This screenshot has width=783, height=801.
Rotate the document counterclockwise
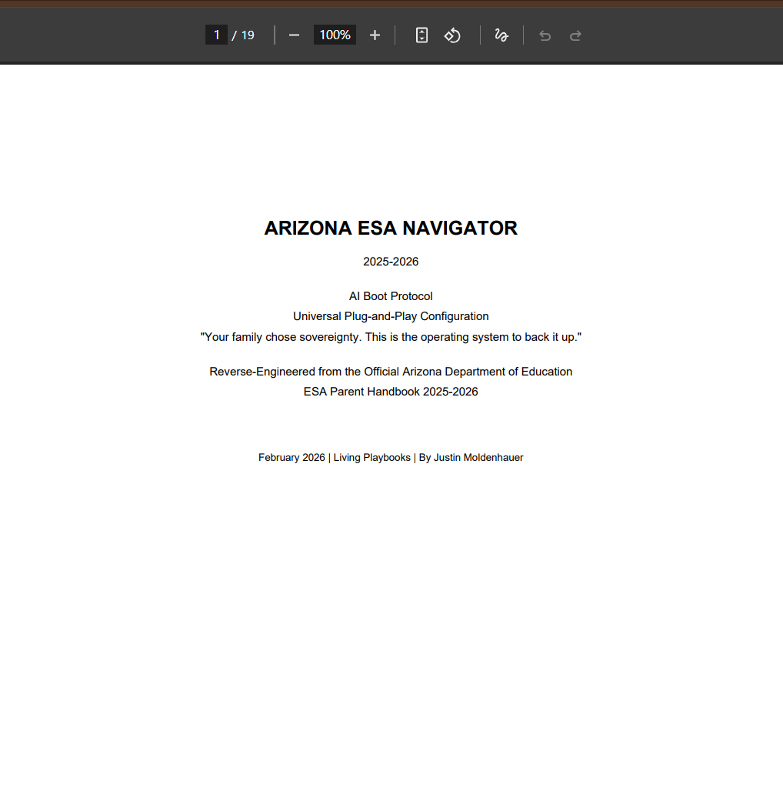pos(452,35)
